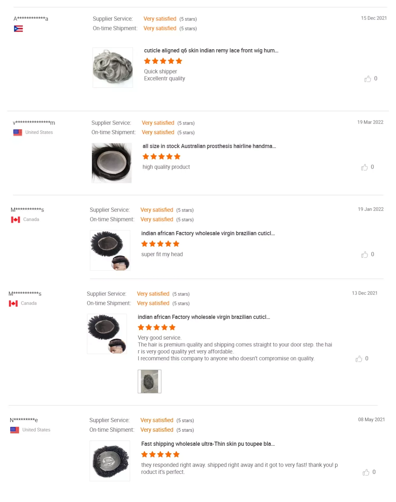The image size is (396, 502).
Task: Thumbs-up the "they responded right away" review
Action: pyautogui.click(x=366, y=472)
